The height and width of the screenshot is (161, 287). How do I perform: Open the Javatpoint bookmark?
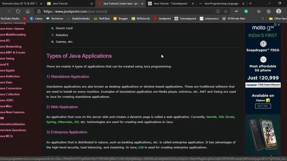click(162, 19)
